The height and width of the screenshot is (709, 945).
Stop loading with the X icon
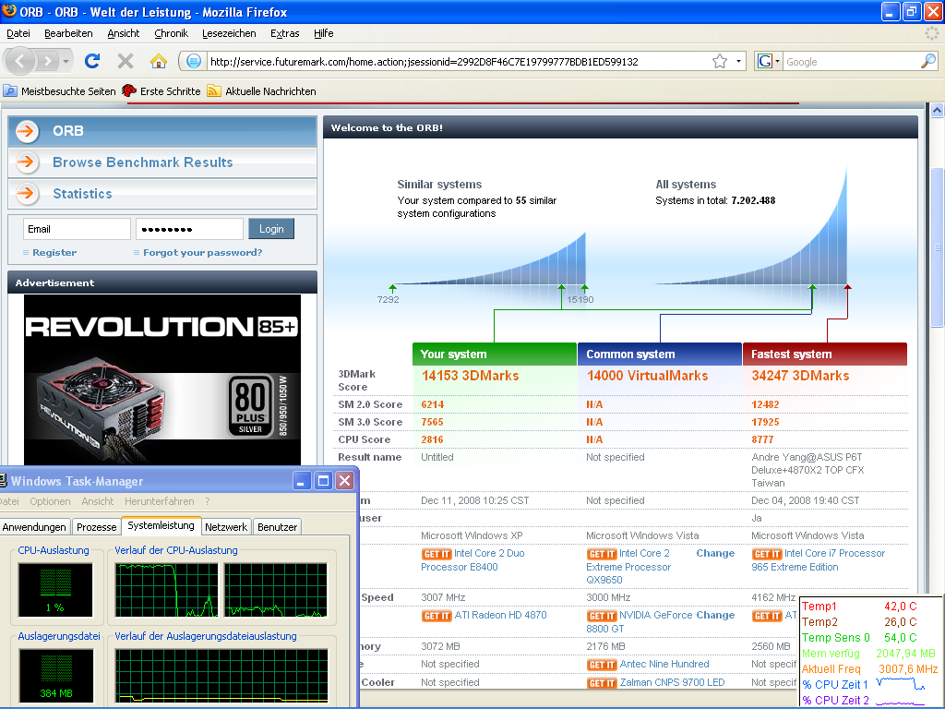tap(126, 61)
